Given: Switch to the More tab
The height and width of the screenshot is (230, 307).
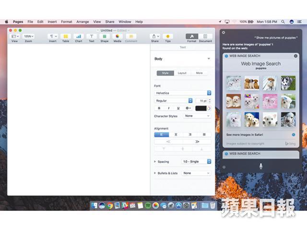Looking at the screenshot, I should [x=199, y=73].
